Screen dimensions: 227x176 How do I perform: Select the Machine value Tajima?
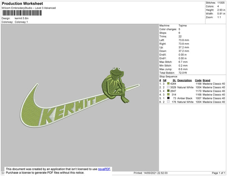point(183,25)
